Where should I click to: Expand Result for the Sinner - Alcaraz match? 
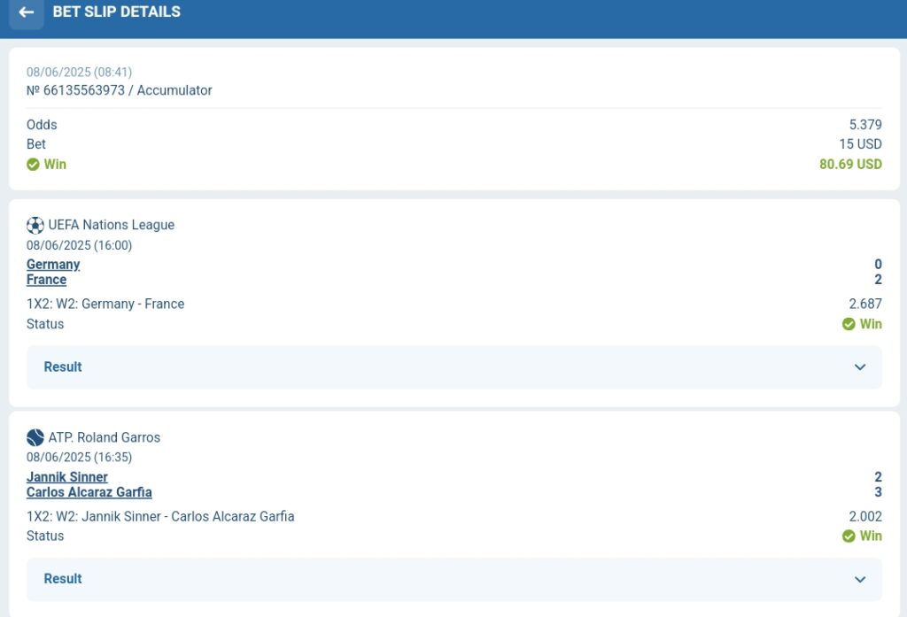point(454,579)
